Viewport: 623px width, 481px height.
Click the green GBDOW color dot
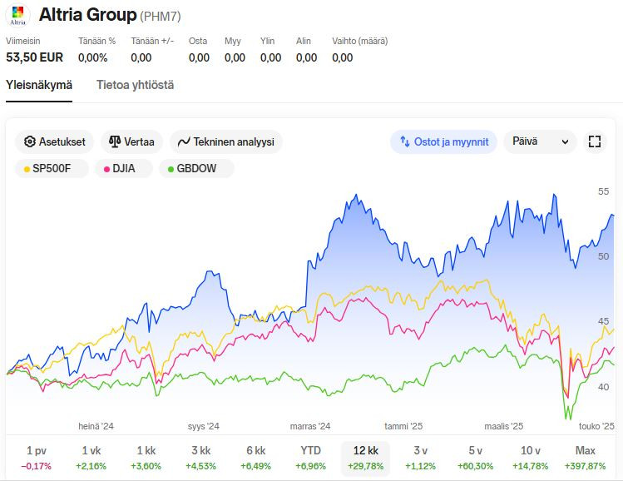[x=171, y=169]
